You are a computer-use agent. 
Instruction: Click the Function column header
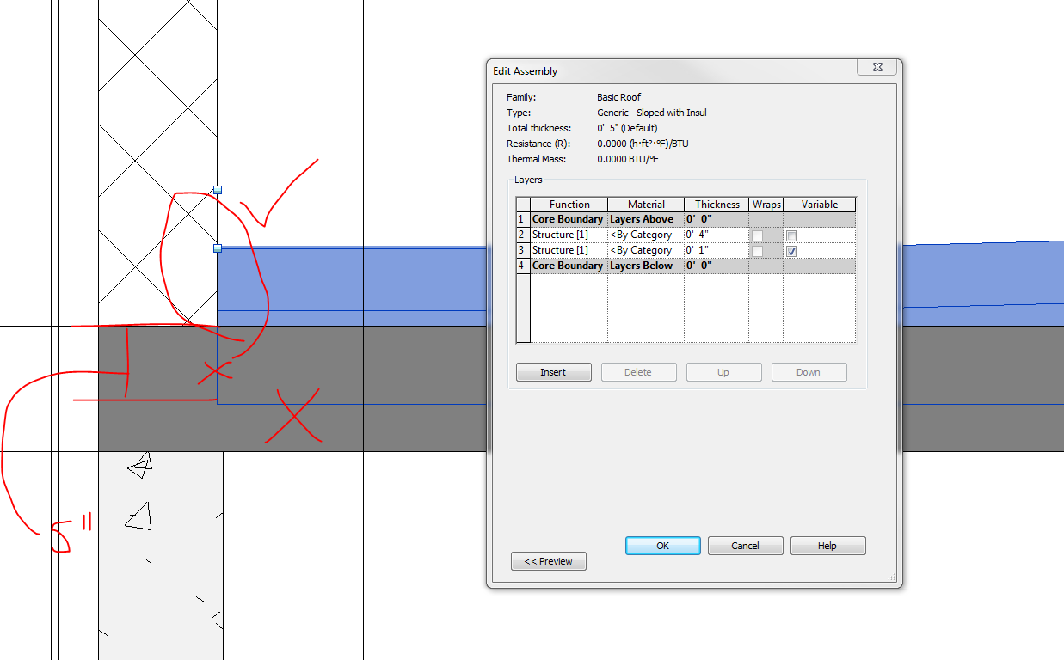pyautogui.click(x=568, y=204)
